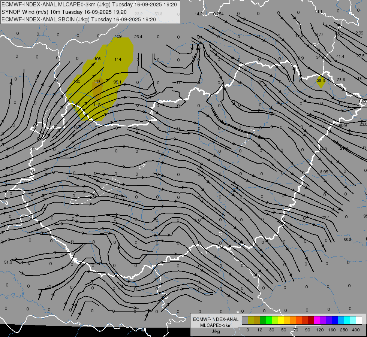Click the map value 23.4
The height and width of the screenshot is (337, 367).
(x=138, y=37)
